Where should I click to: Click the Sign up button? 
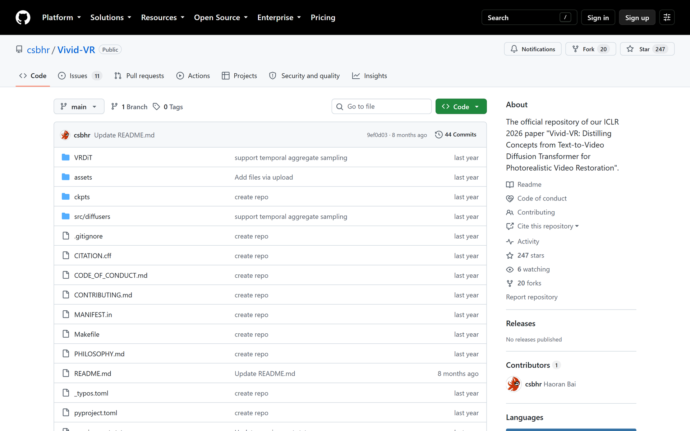[637, 17]
